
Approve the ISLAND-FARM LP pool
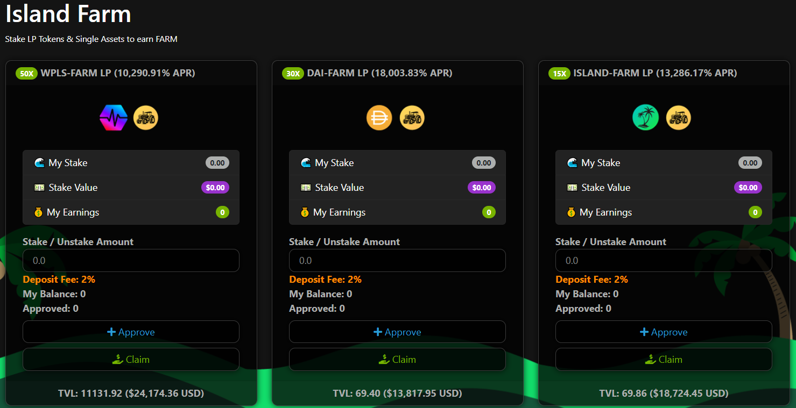664,332
